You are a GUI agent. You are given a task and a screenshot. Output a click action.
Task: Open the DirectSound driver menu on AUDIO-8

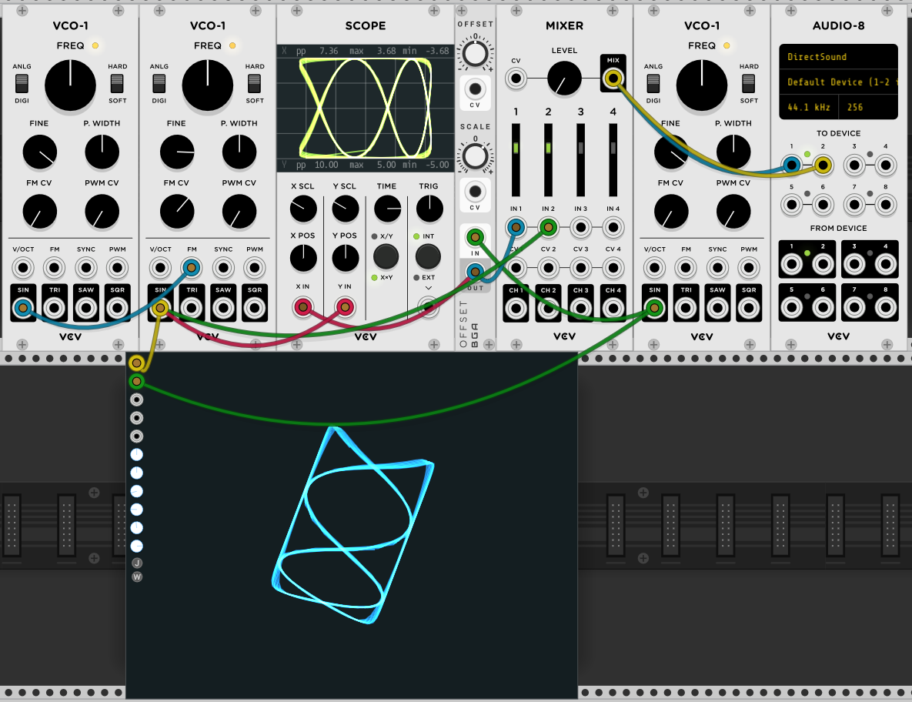coord(838,57)
